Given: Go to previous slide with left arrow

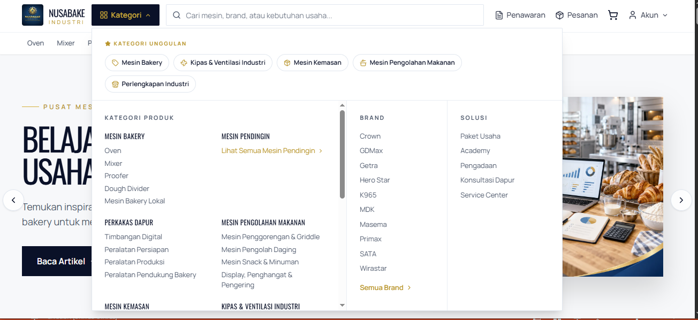Looking at the screenshot, I should 13,200.
